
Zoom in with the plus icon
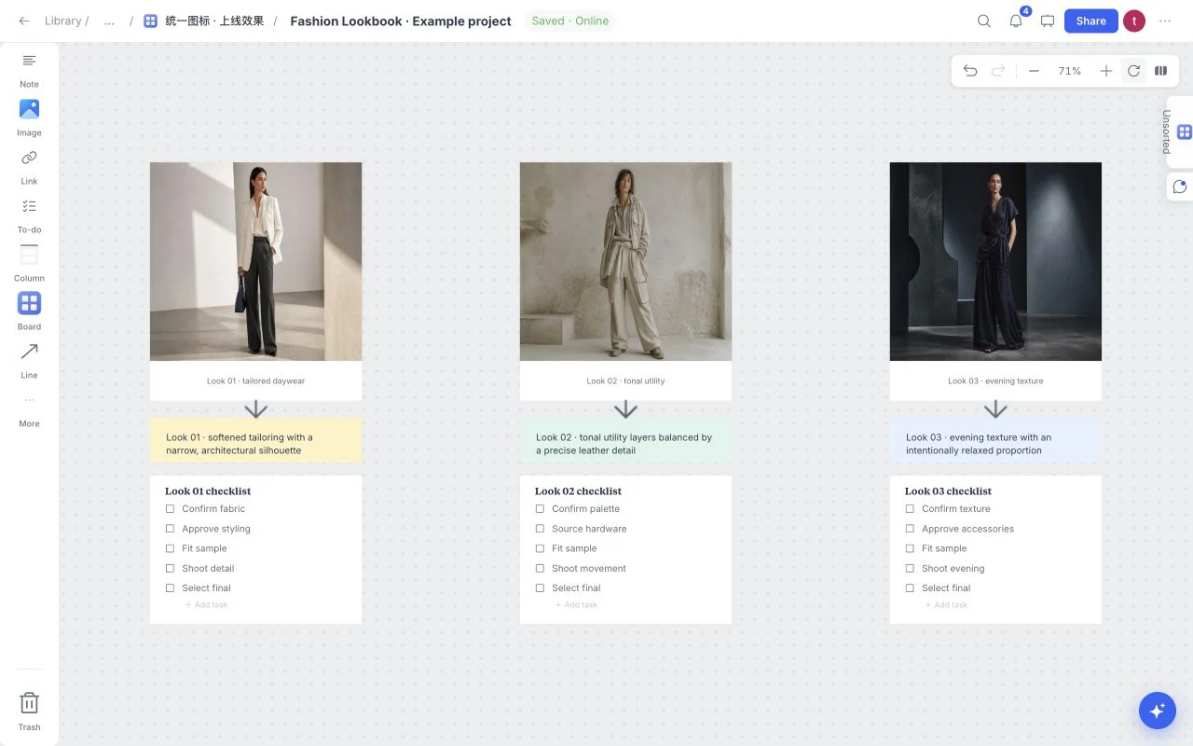click(1106, 71)
